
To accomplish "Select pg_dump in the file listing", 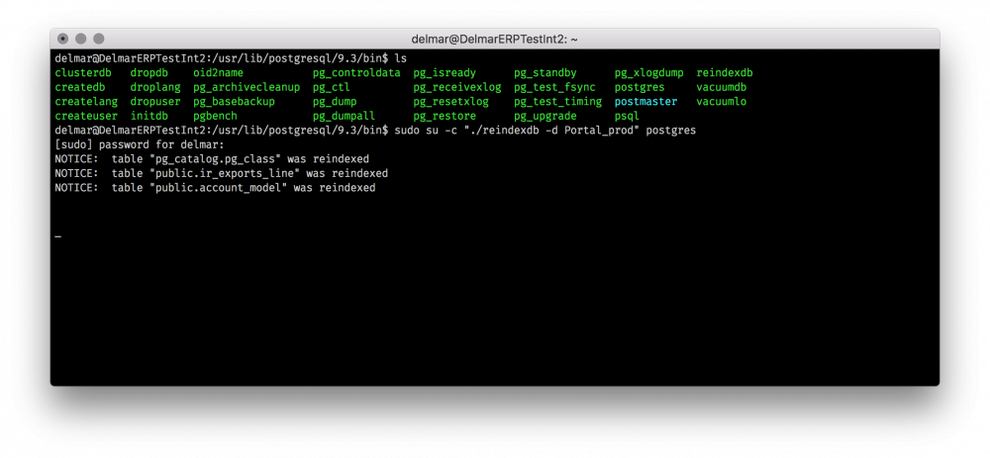I will 341,102.
